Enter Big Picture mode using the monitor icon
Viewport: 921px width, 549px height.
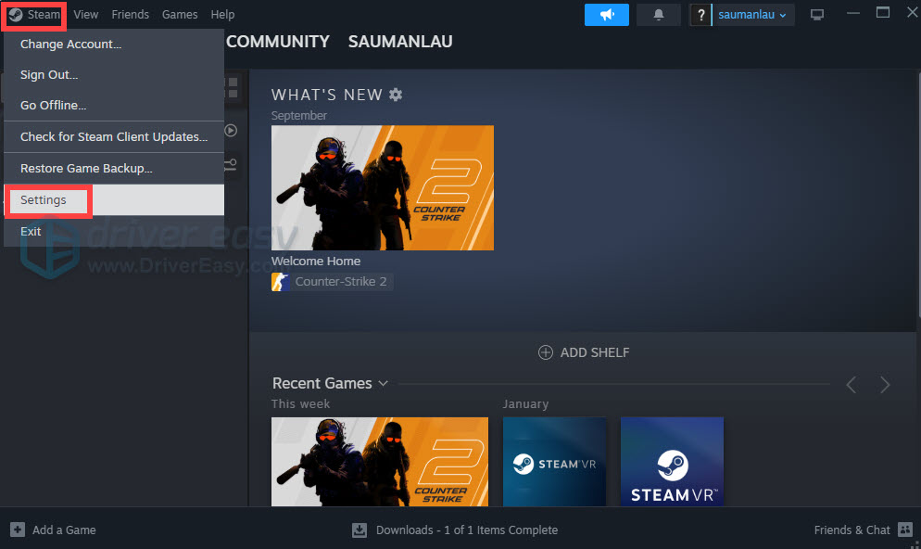816,14
